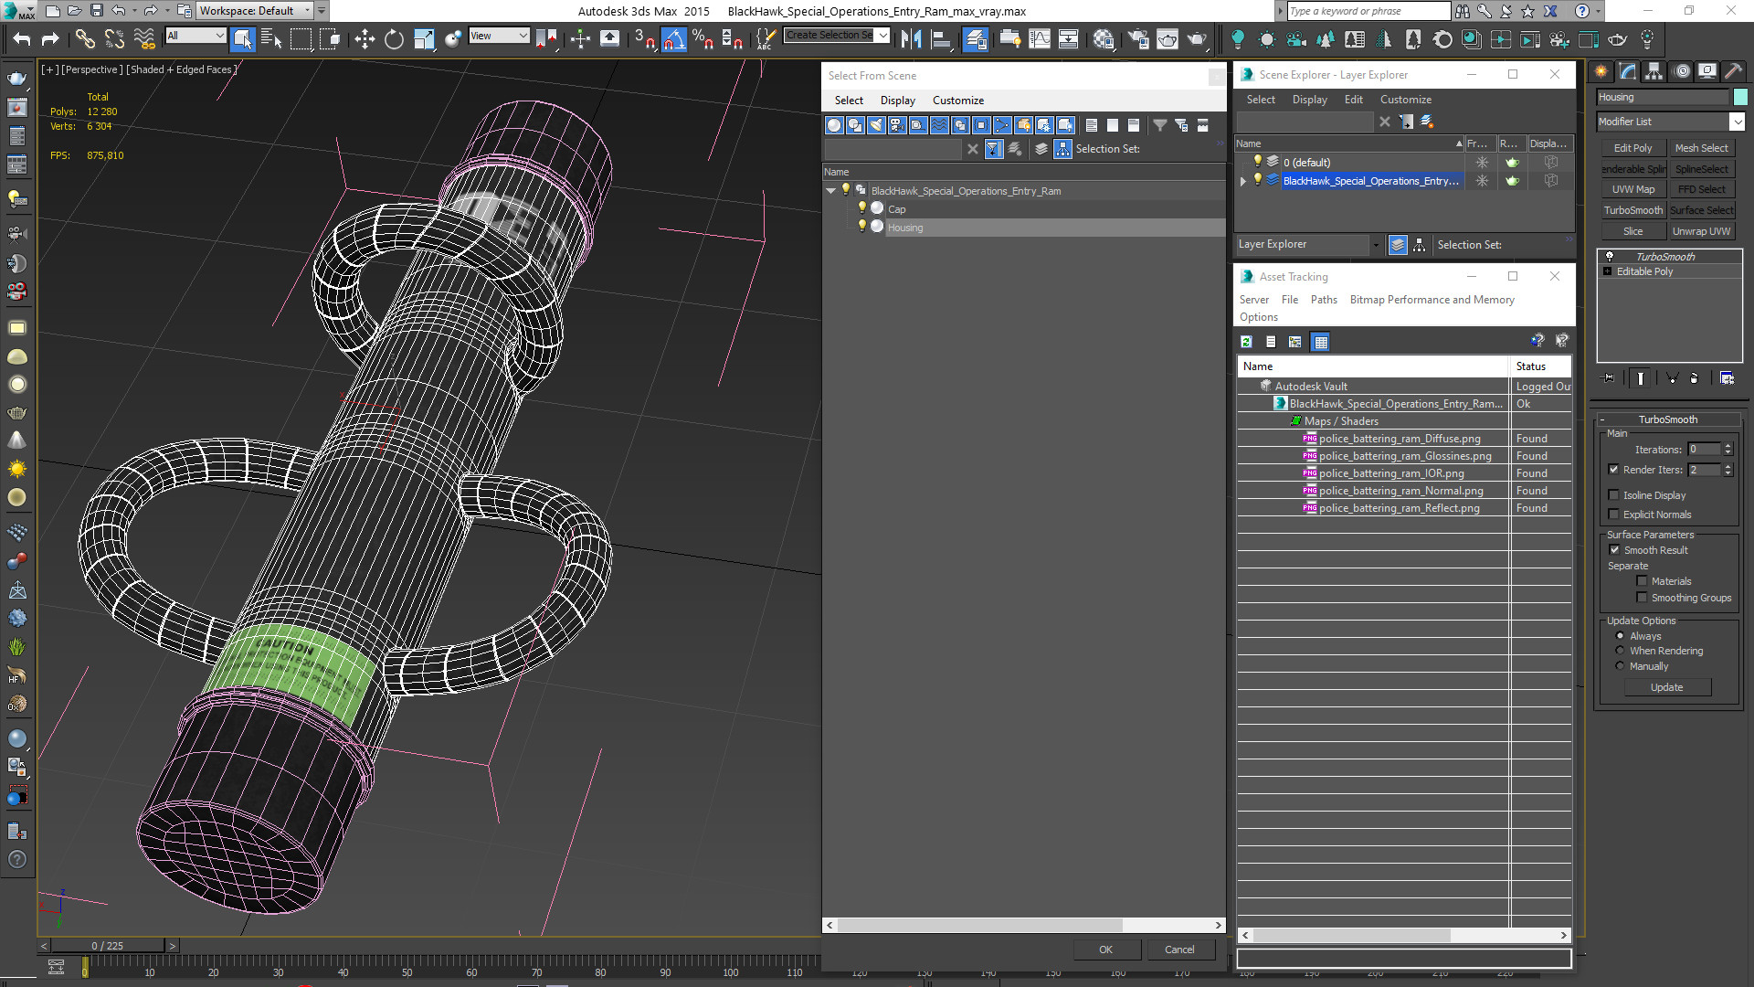Activate the Select Object tool

[x=243, y=38]
